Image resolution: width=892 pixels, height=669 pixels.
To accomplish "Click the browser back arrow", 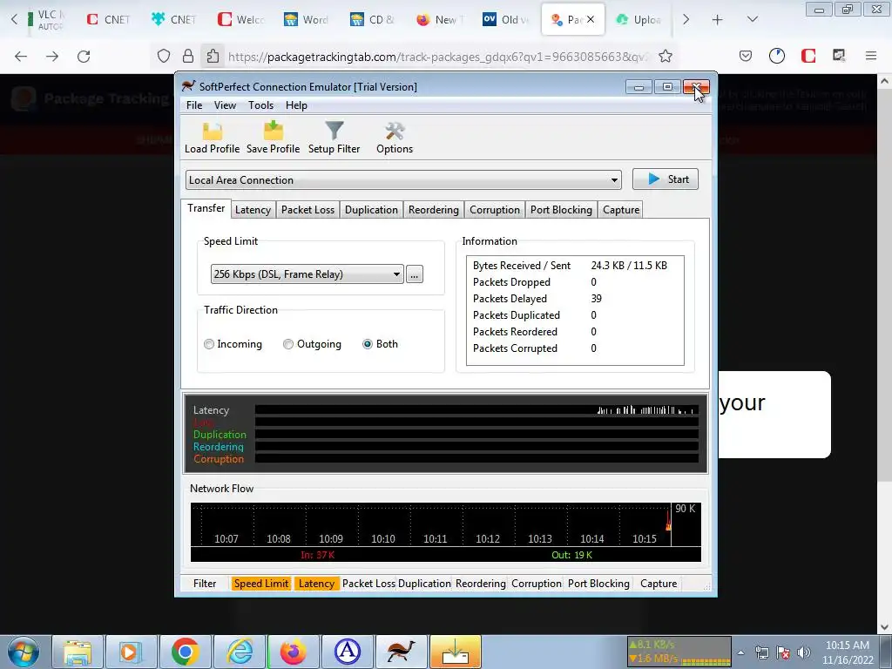I will click(x=21, y=57).
